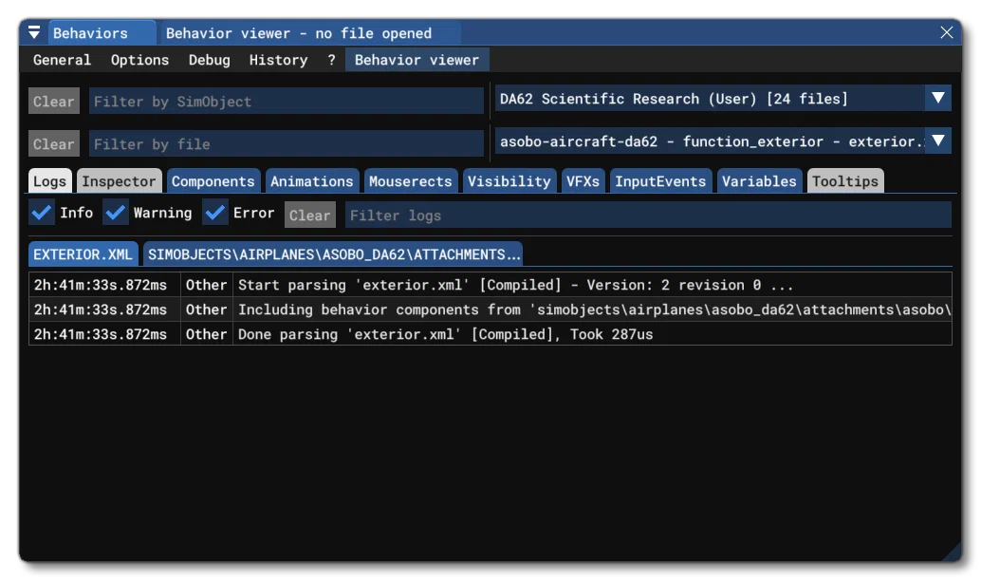Open the Options menu
Screen dimensions: 981x581
click(x=139, y=60)
